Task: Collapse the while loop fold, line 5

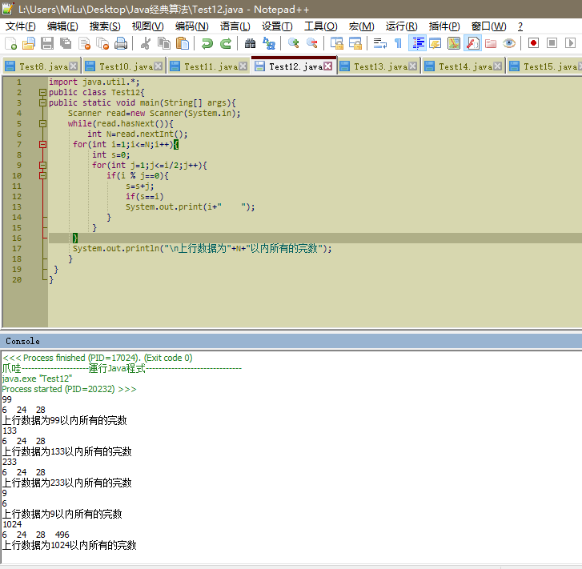Action: pyautogui.click(x=42, y=123)
